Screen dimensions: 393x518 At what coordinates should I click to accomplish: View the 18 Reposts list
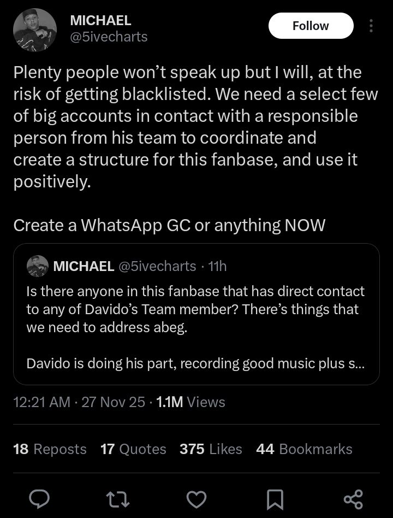(x=50, y=449)
